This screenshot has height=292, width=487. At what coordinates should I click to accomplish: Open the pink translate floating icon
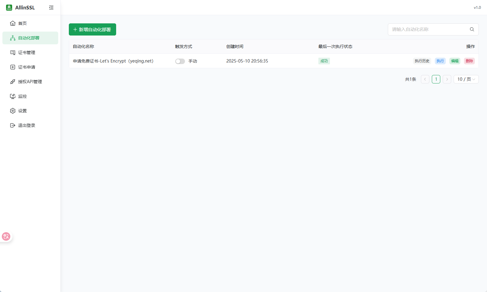tap(6, 236)
